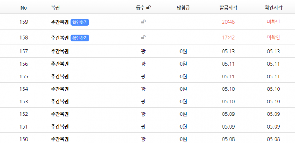This screenshot has height=143, width=295.
Task: Click the 0원 prize in row 155
Action: pos(183,77)
